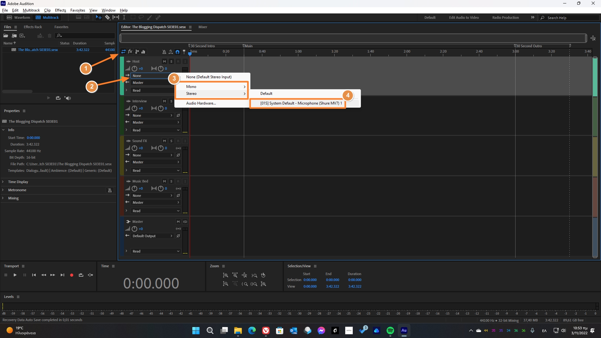
Task: Select None (Default Stereo Input) option
Action: pyautogui.click(x=209, y=77)
